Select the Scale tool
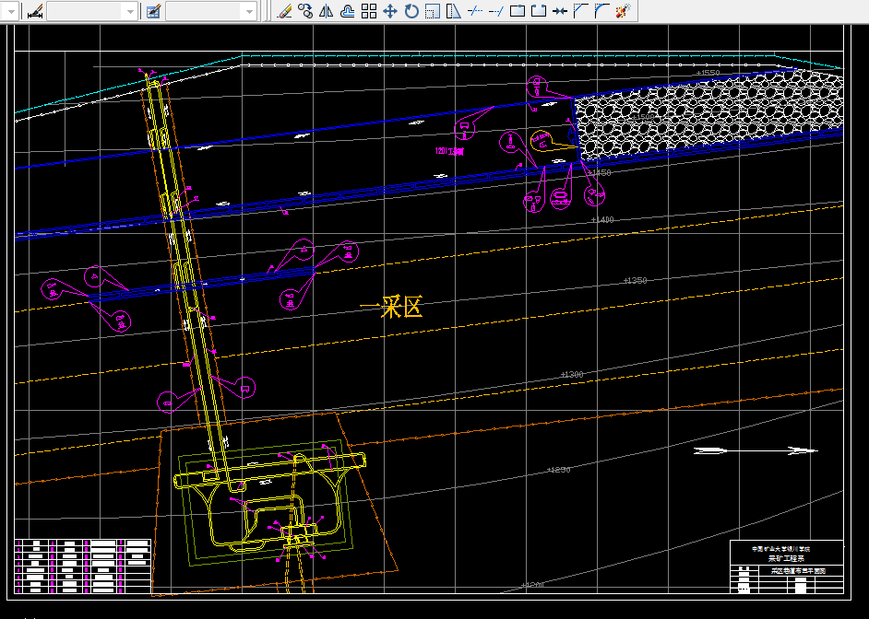This screenshot has width=869, height=619. 433,10
